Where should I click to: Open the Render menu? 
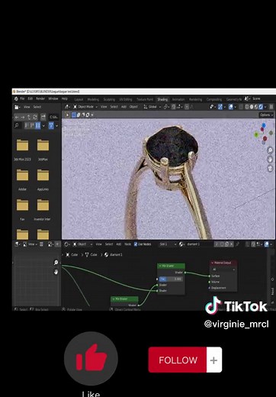coord(40,98)
